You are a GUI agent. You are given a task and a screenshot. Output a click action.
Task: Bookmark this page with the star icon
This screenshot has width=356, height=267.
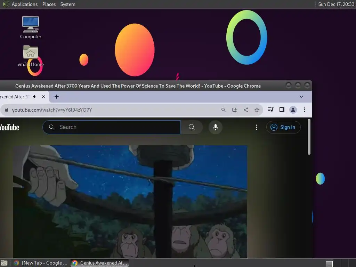tap(257, 110)
